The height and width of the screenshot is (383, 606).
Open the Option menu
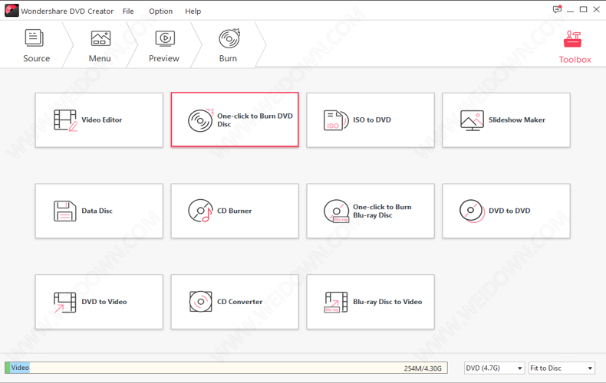click(x=160, y=11)
